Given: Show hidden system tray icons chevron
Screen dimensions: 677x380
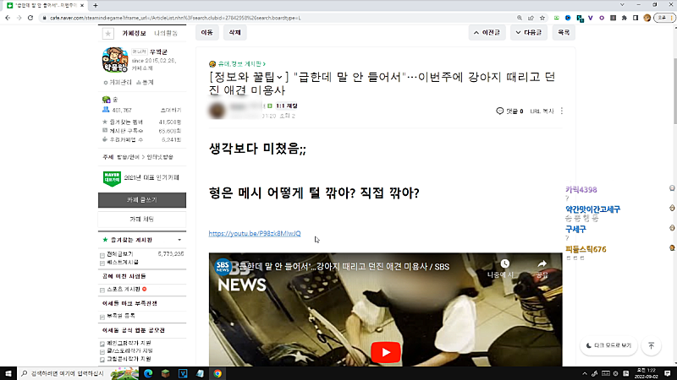Looking at the screenshot, I should point(585,373).
